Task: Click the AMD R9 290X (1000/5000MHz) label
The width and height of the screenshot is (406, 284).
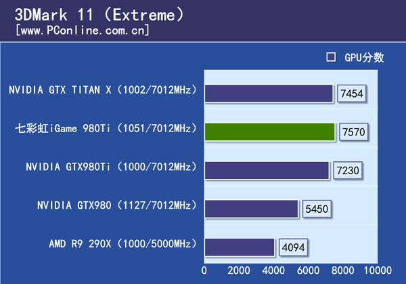Action: tap(123, 244)
